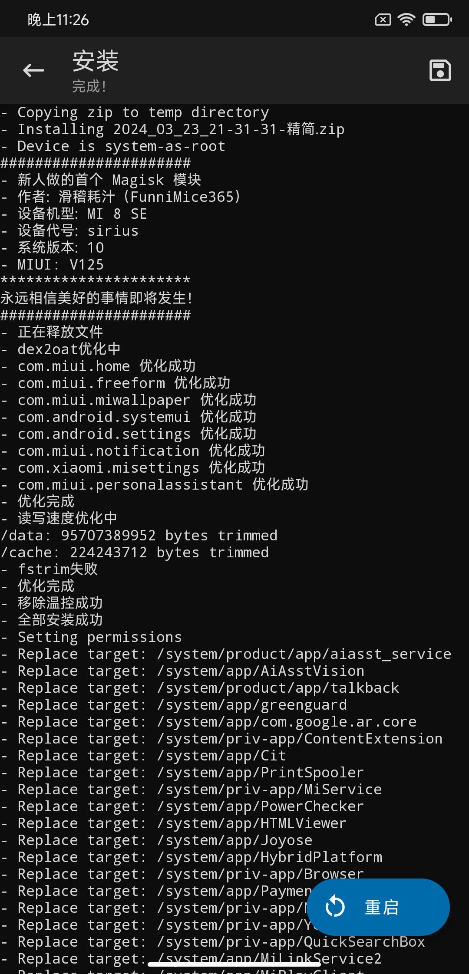
Task: Tap the "Setting permissions" log line
Action: (x=92, y=637)
